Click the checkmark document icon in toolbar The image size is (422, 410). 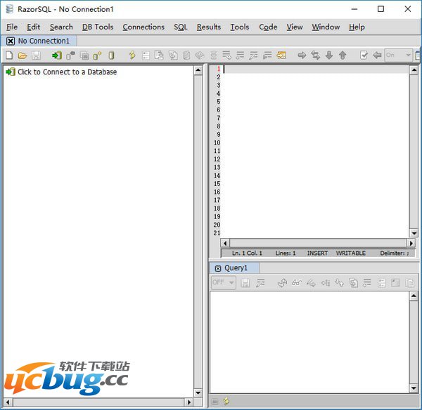[364, 55]
